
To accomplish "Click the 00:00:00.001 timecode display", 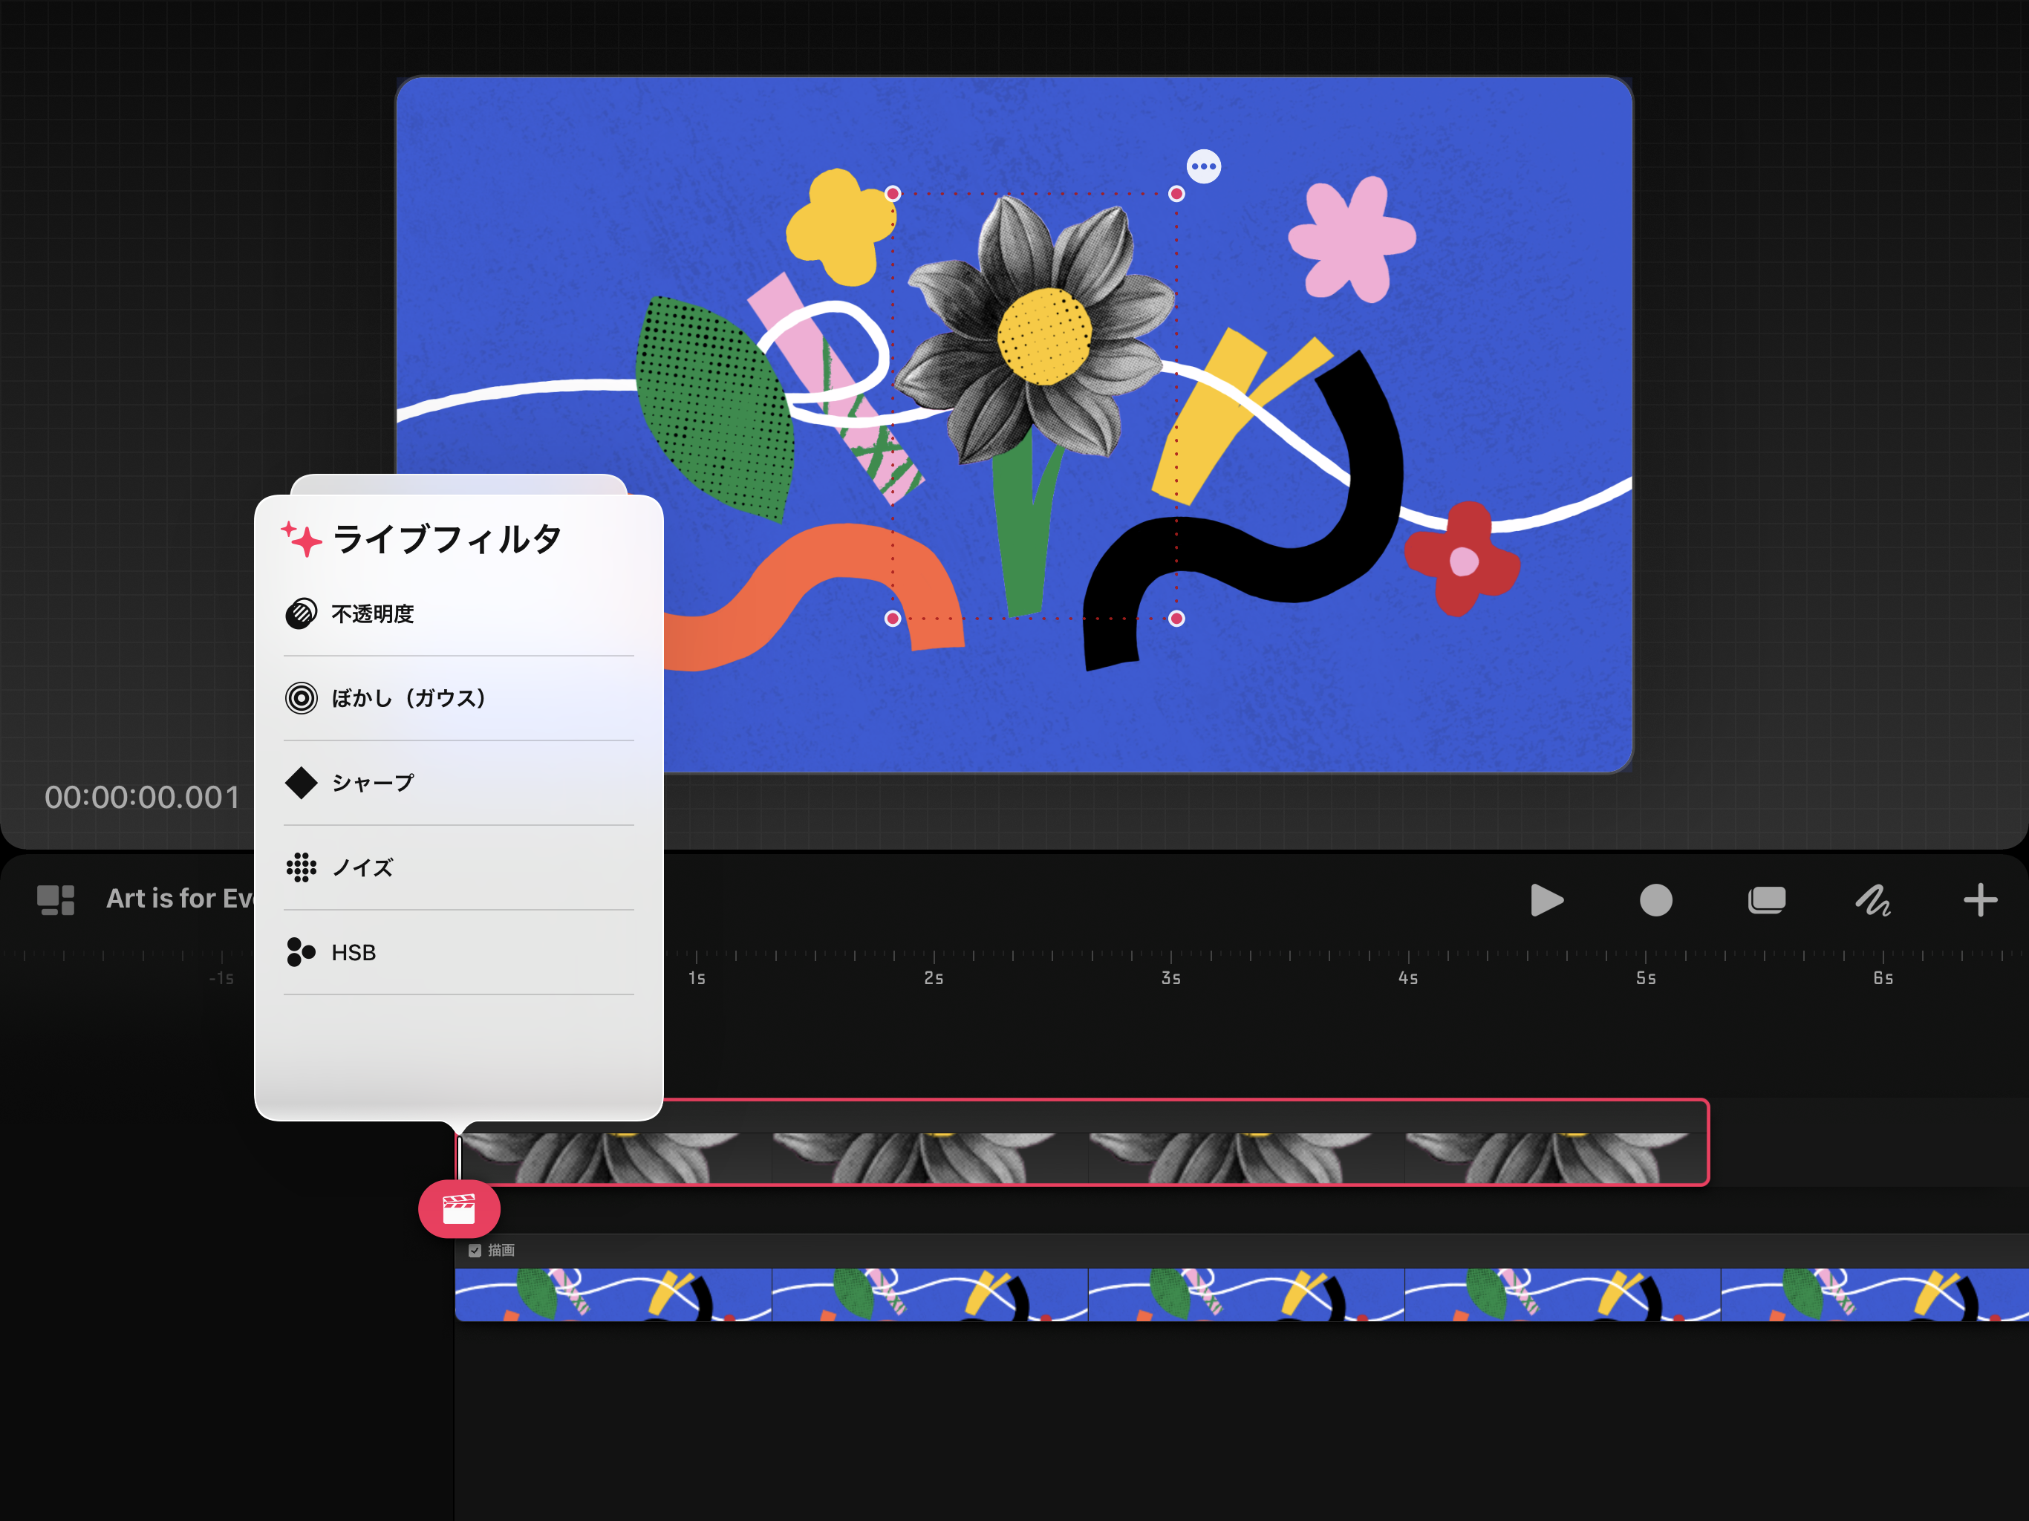I will tap(142, 797).
